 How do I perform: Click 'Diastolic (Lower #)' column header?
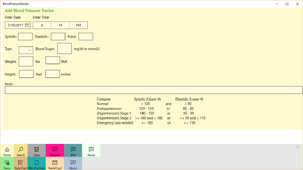(189, 99)
